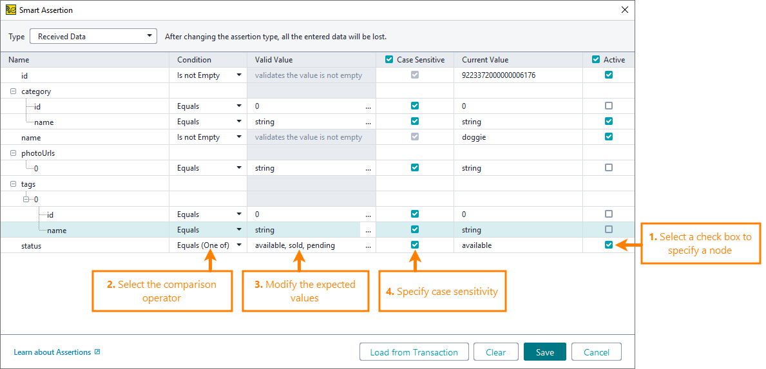The image size is (766, 369).
Task: Collapse the tags tree node
Action: (x=13, y=184)
